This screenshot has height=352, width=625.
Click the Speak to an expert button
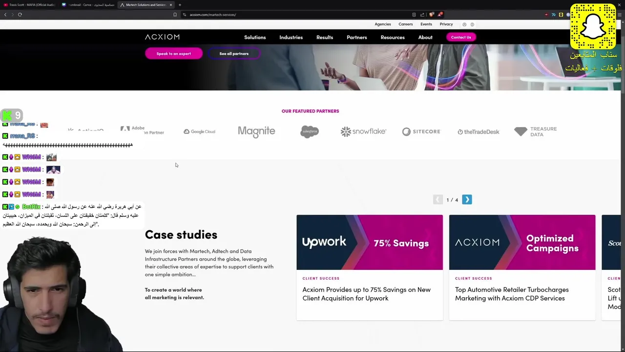tap(174, 54)
